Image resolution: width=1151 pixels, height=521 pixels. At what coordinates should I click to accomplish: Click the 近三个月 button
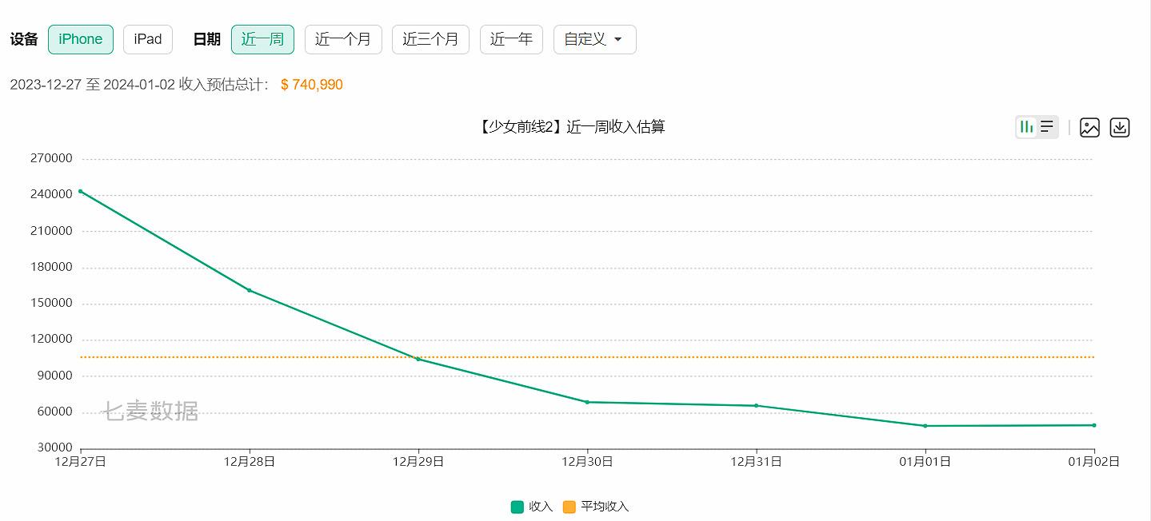430,38
